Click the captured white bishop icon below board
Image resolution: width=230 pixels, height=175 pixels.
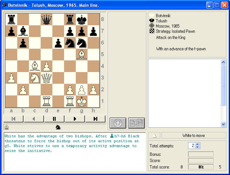tap(7, 127)
